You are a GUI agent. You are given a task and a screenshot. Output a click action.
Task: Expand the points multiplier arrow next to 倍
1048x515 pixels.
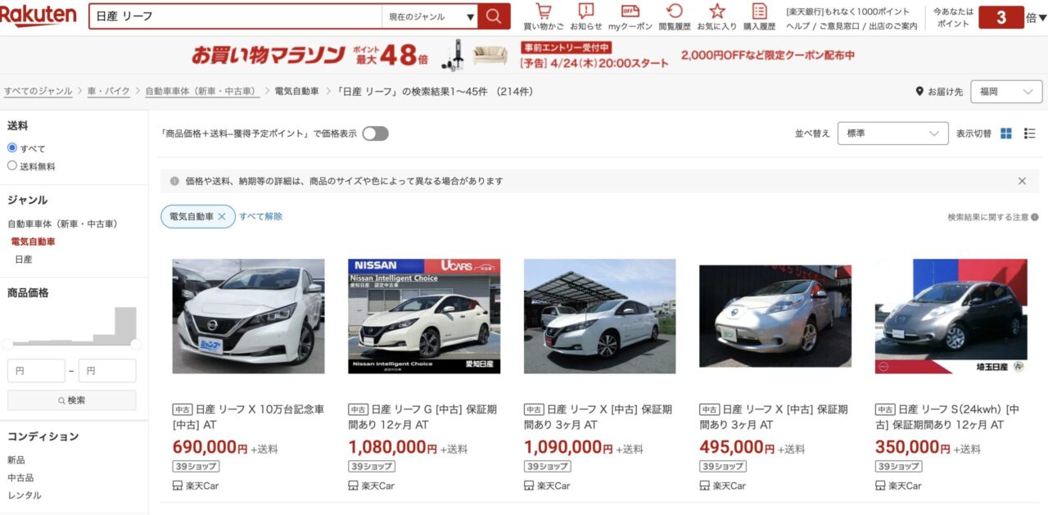pyautogui.click(x=1043, y=17)
